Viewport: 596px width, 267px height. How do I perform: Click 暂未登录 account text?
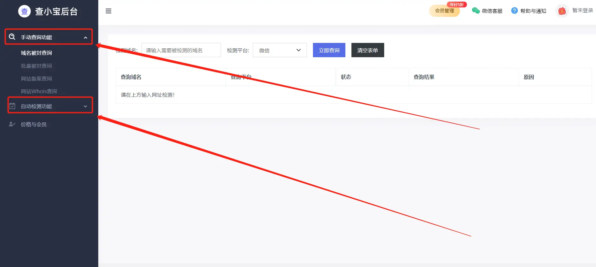(583, 10)
